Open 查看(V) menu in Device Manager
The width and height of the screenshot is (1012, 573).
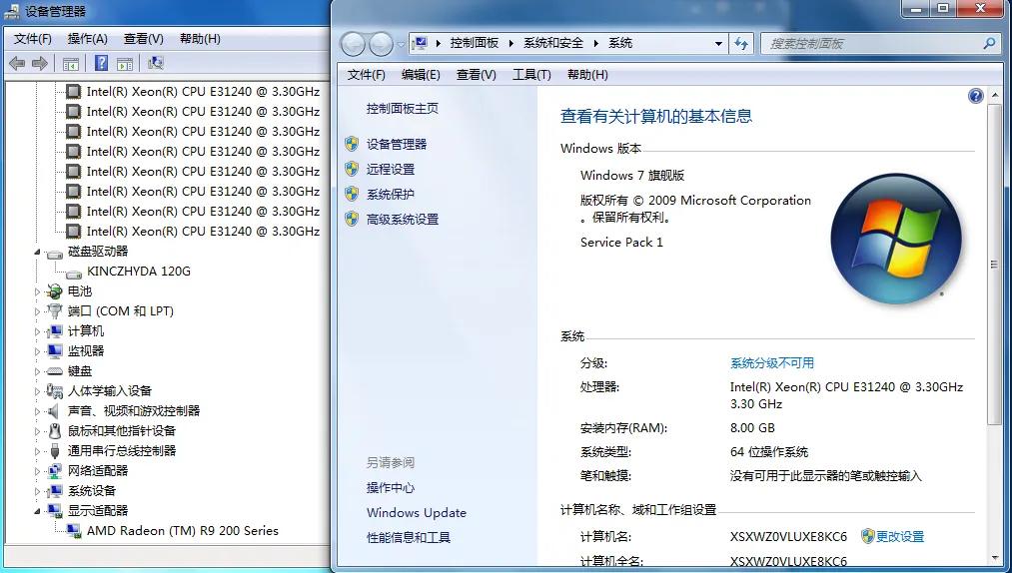(143, 39)
